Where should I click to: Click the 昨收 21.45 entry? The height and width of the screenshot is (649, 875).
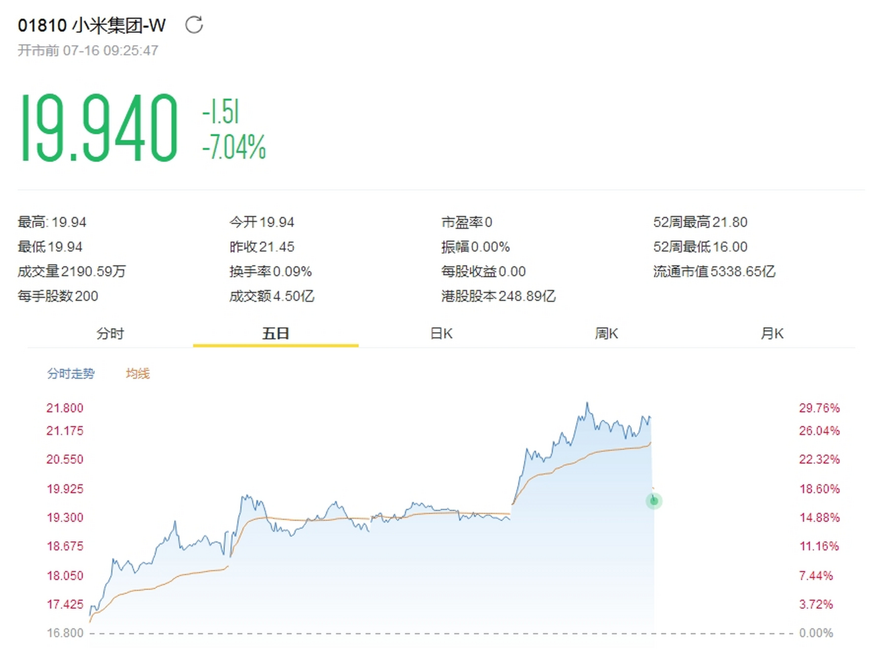(x=262, y=247)
